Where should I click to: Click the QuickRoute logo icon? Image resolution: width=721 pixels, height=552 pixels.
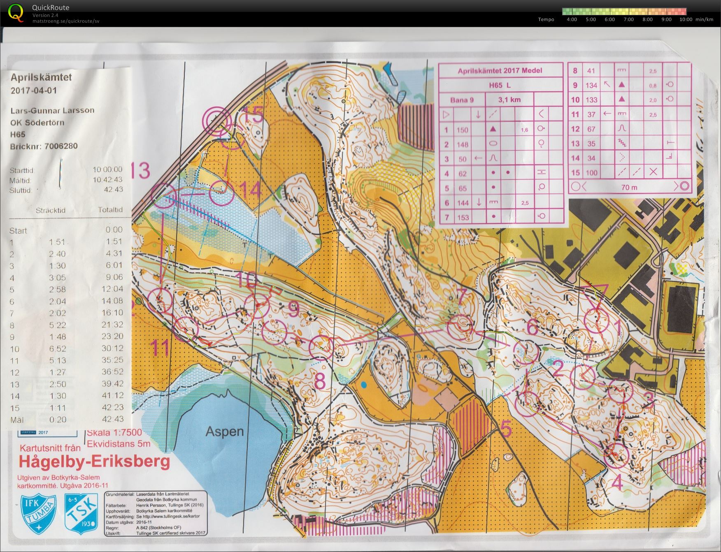pos(16,12)
